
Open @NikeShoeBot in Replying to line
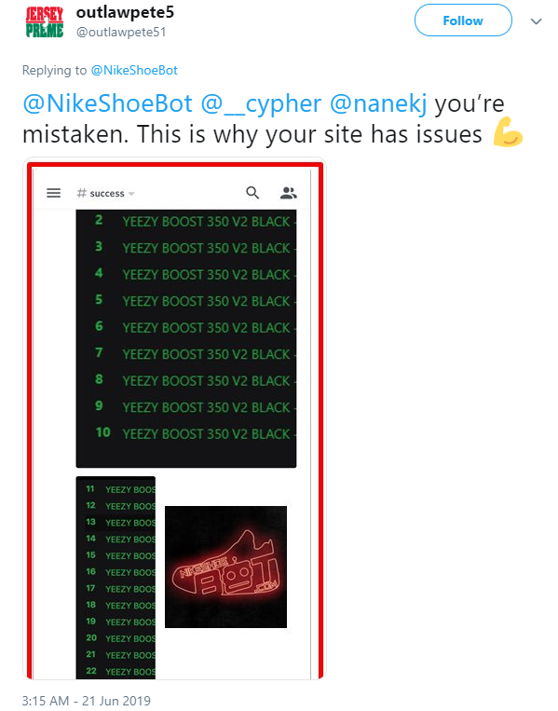(x=134, y=70)
